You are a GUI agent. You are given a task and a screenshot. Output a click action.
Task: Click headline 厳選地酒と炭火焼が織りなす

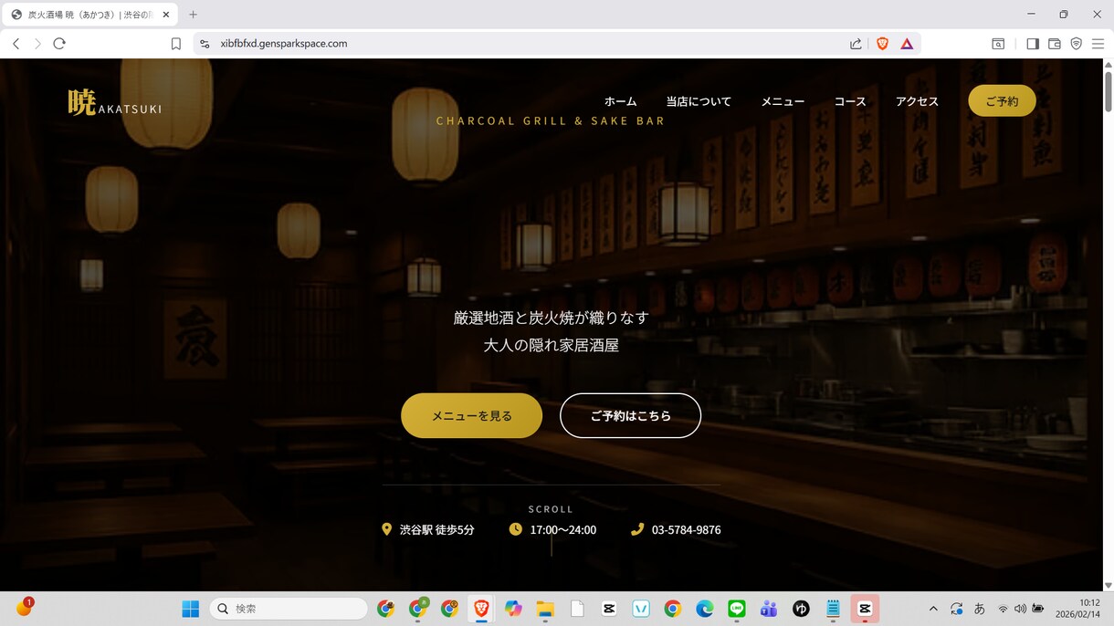pyautogui.click(x=551, y=318)
